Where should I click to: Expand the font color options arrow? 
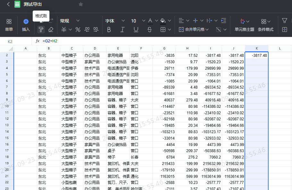(x=157, y=21)
